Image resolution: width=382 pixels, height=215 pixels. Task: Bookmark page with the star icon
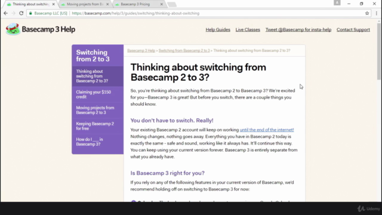click(367, 13)
